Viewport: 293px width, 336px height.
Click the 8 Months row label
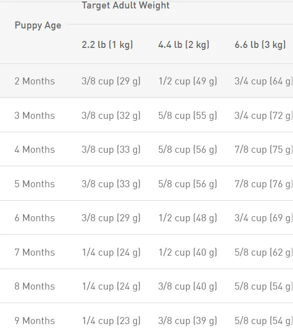35,286
